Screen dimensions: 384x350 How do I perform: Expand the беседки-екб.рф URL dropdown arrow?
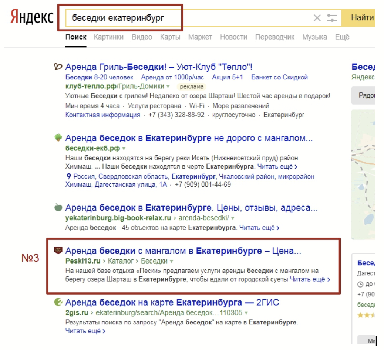click(x=124, y=149)
